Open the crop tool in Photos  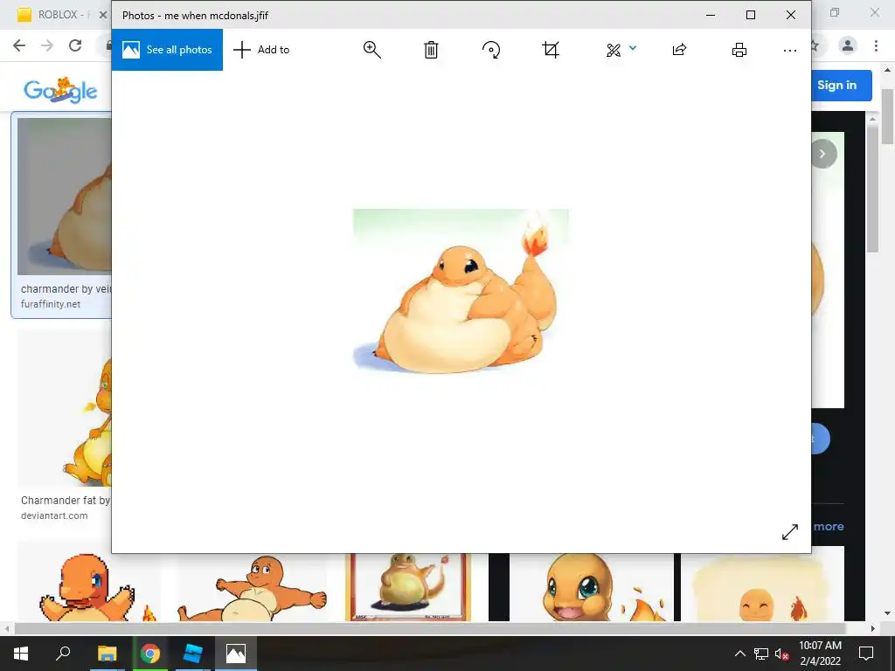(551, 50)
